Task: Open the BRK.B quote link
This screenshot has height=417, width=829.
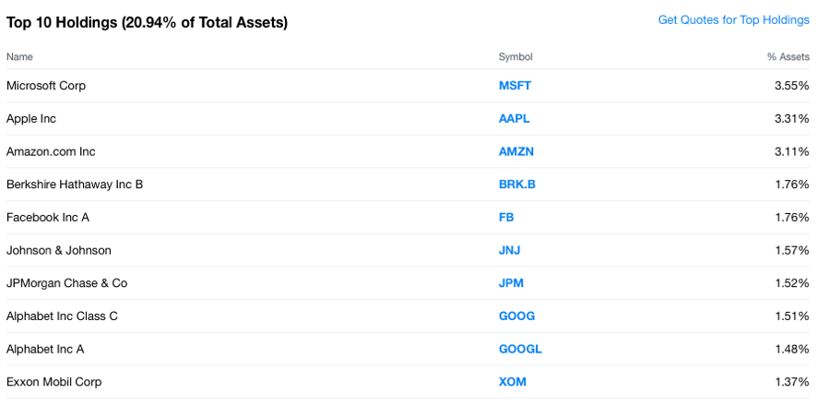Action: click(x=516, y=185)
